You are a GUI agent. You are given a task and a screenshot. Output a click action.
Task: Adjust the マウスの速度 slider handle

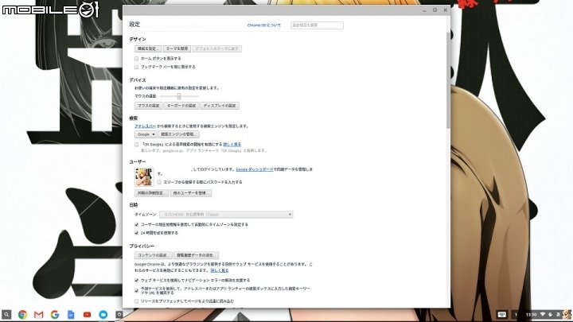click(179, 96)
